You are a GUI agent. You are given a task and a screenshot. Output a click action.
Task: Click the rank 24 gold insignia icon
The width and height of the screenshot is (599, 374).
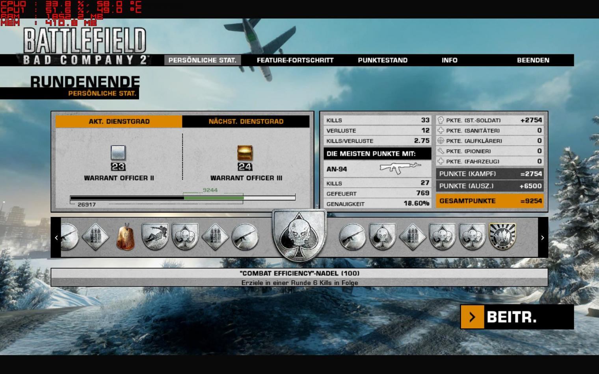pos(245,153)
